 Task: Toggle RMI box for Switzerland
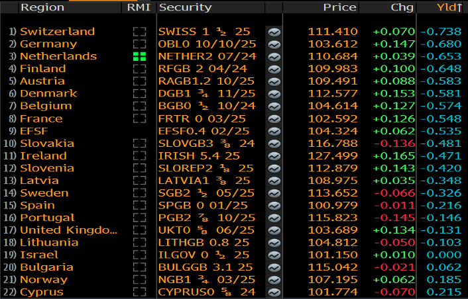click(x=139, y=32)
